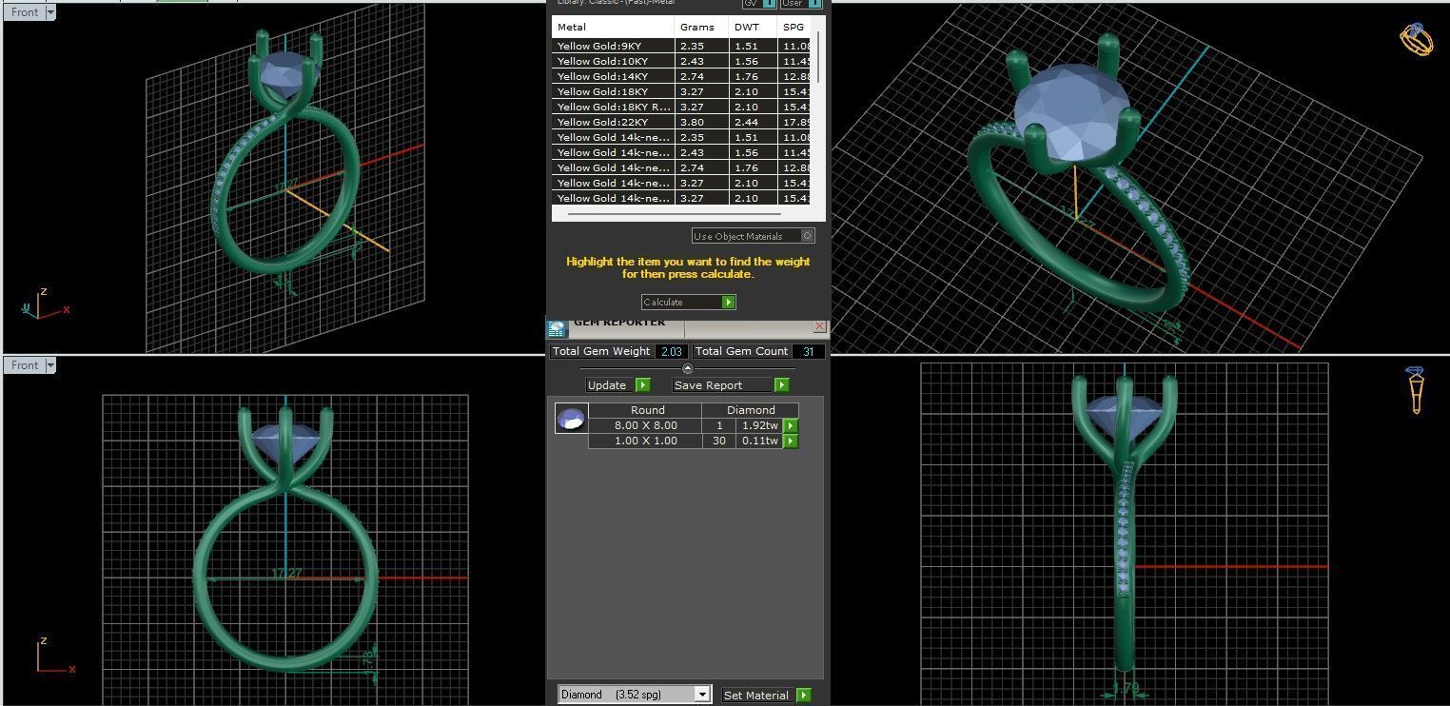The height and width of the screenshot is (706, 1450).
Task: Close the Gem Reporter panel
Action: [819, 325]
